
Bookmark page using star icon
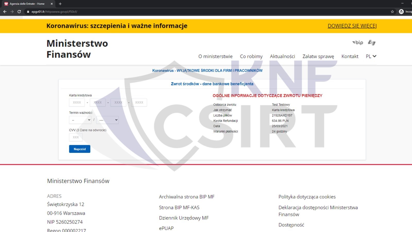tap(392, 12)
